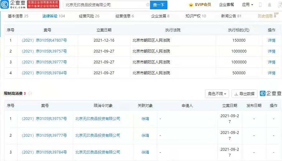Open case 京0105执39757号 in the execution table
Viewport: 282px width, 161px height.
pos(44,51)
